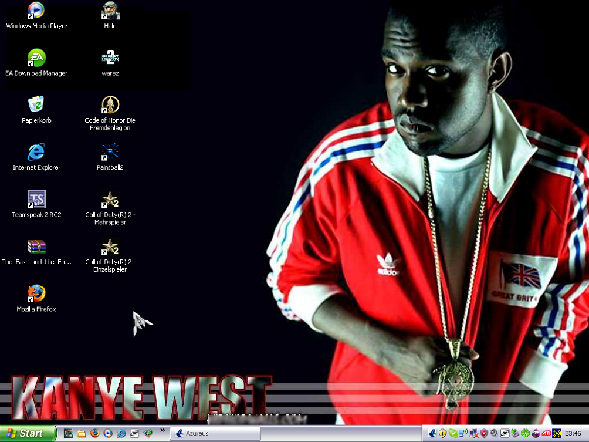This screenshot has height=442, width=589.
Task: Select Call of Duty 2 Einzelspieler shortcut
Action: pyautogui.click(x=110, y=255)
